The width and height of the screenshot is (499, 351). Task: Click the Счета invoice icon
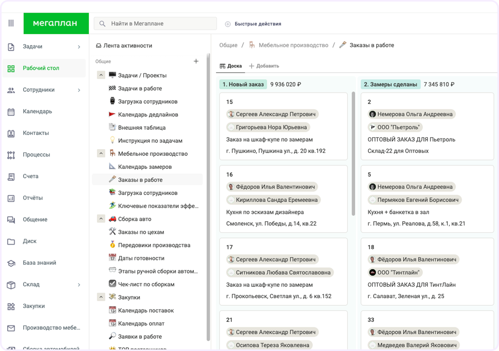pos(11,177)
